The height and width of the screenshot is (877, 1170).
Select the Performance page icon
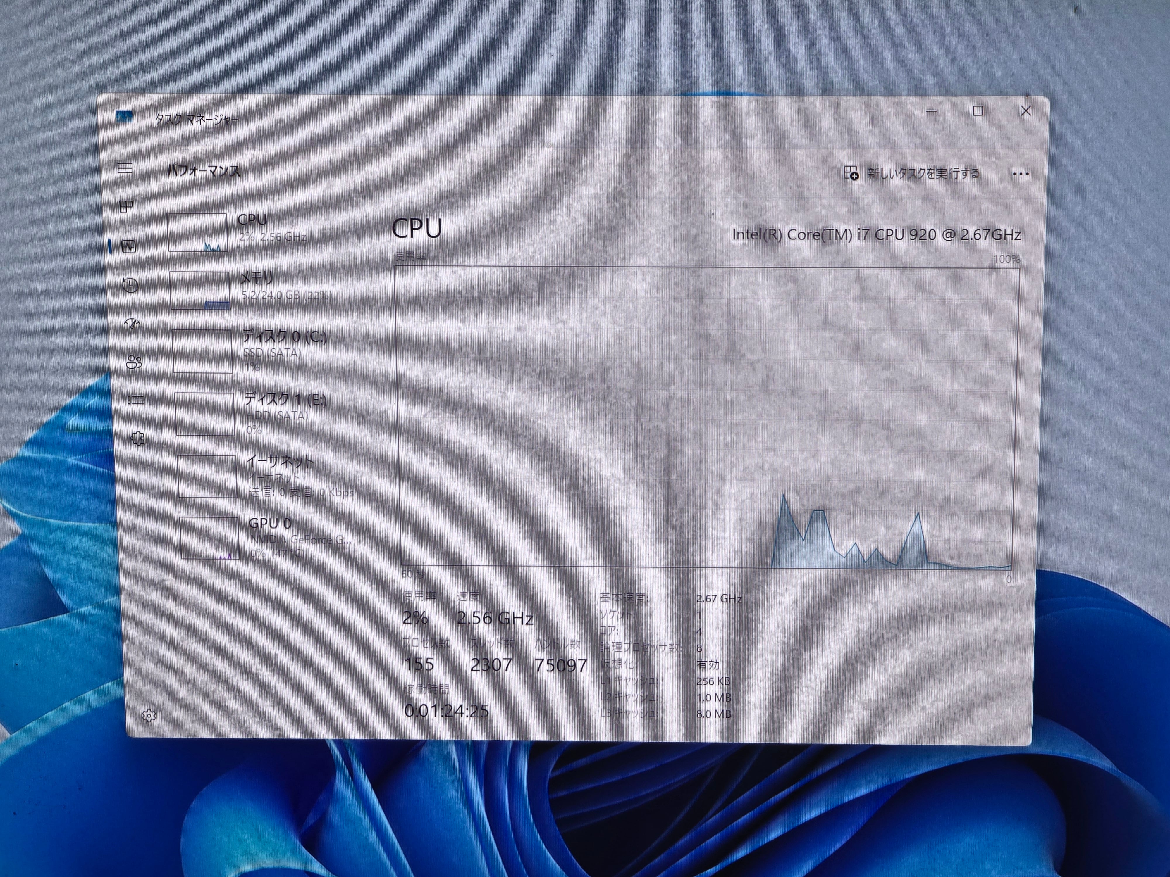tap(128, 246)
